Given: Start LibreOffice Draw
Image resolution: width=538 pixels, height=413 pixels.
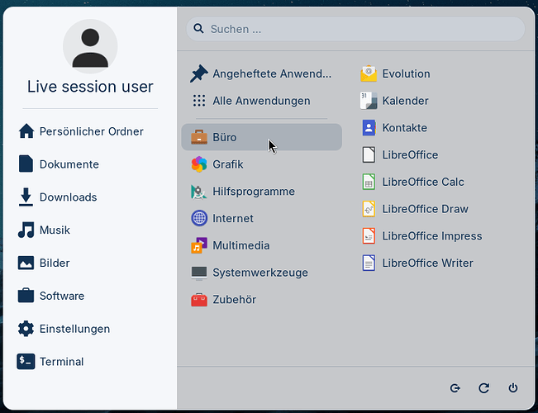Looking at the screenshot, I should 415,209.
